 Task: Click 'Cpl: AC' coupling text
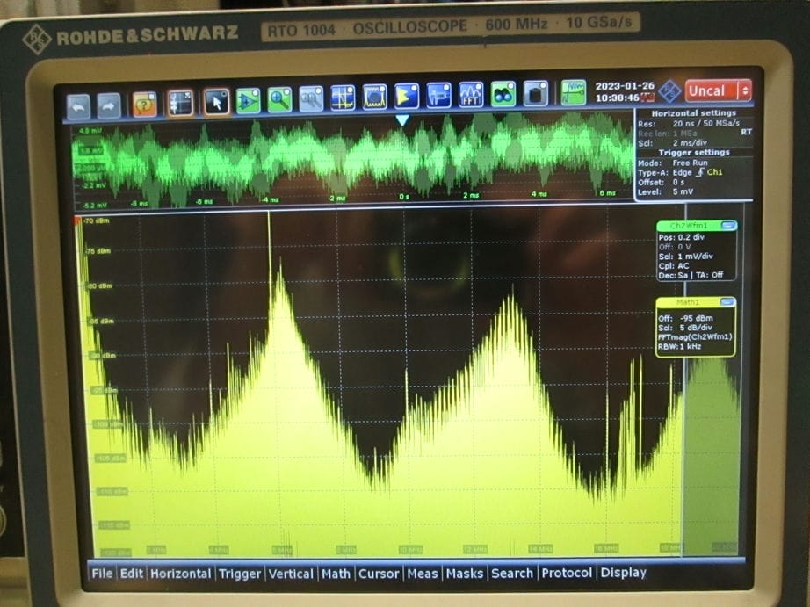tap(674, 266)
